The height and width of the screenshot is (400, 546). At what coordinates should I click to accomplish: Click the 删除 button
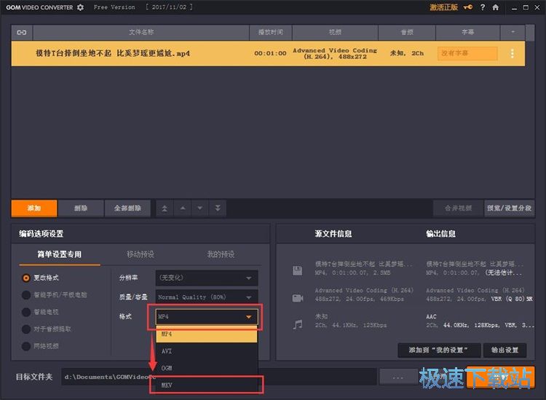[81, 208]
